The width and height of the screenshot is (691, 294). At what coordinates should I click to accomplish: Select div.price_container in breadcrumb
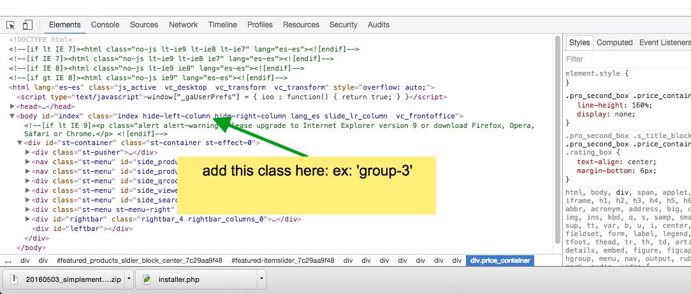500,260
